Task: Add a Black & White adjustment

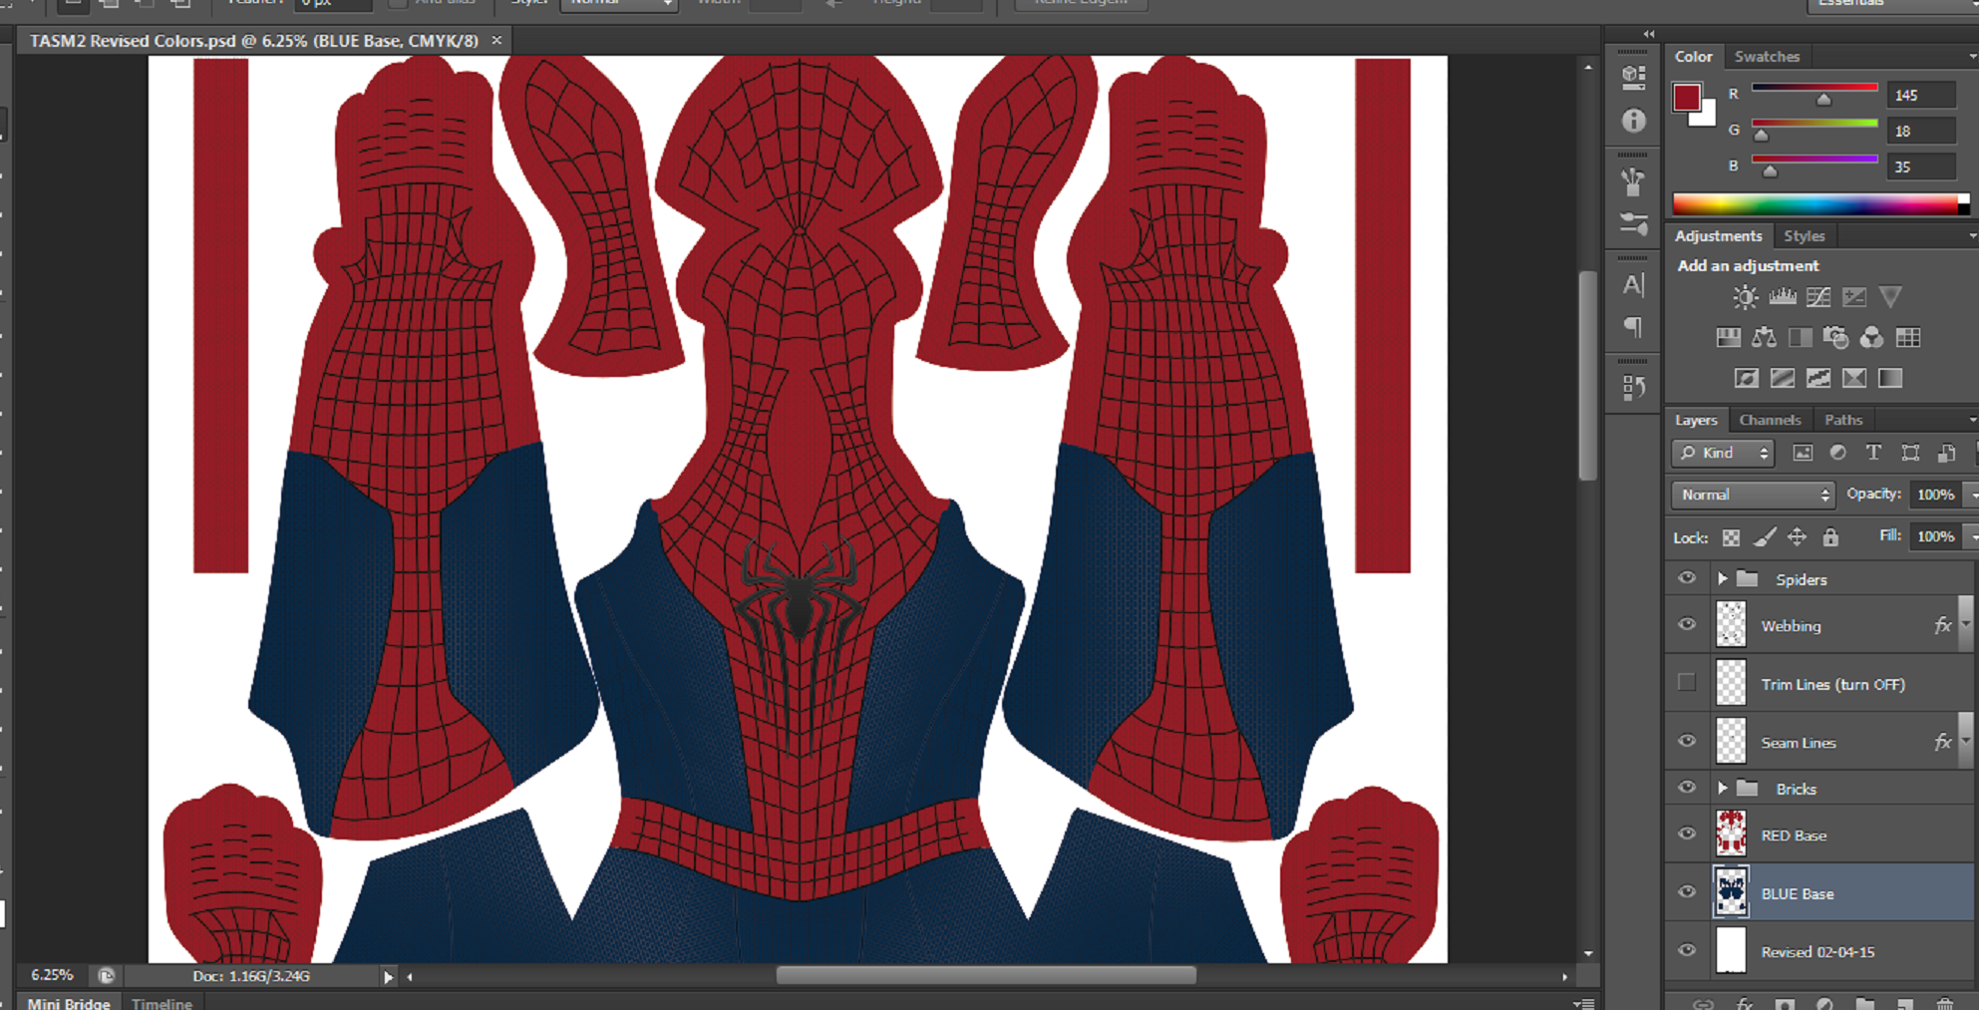Action: [1801, 338]
